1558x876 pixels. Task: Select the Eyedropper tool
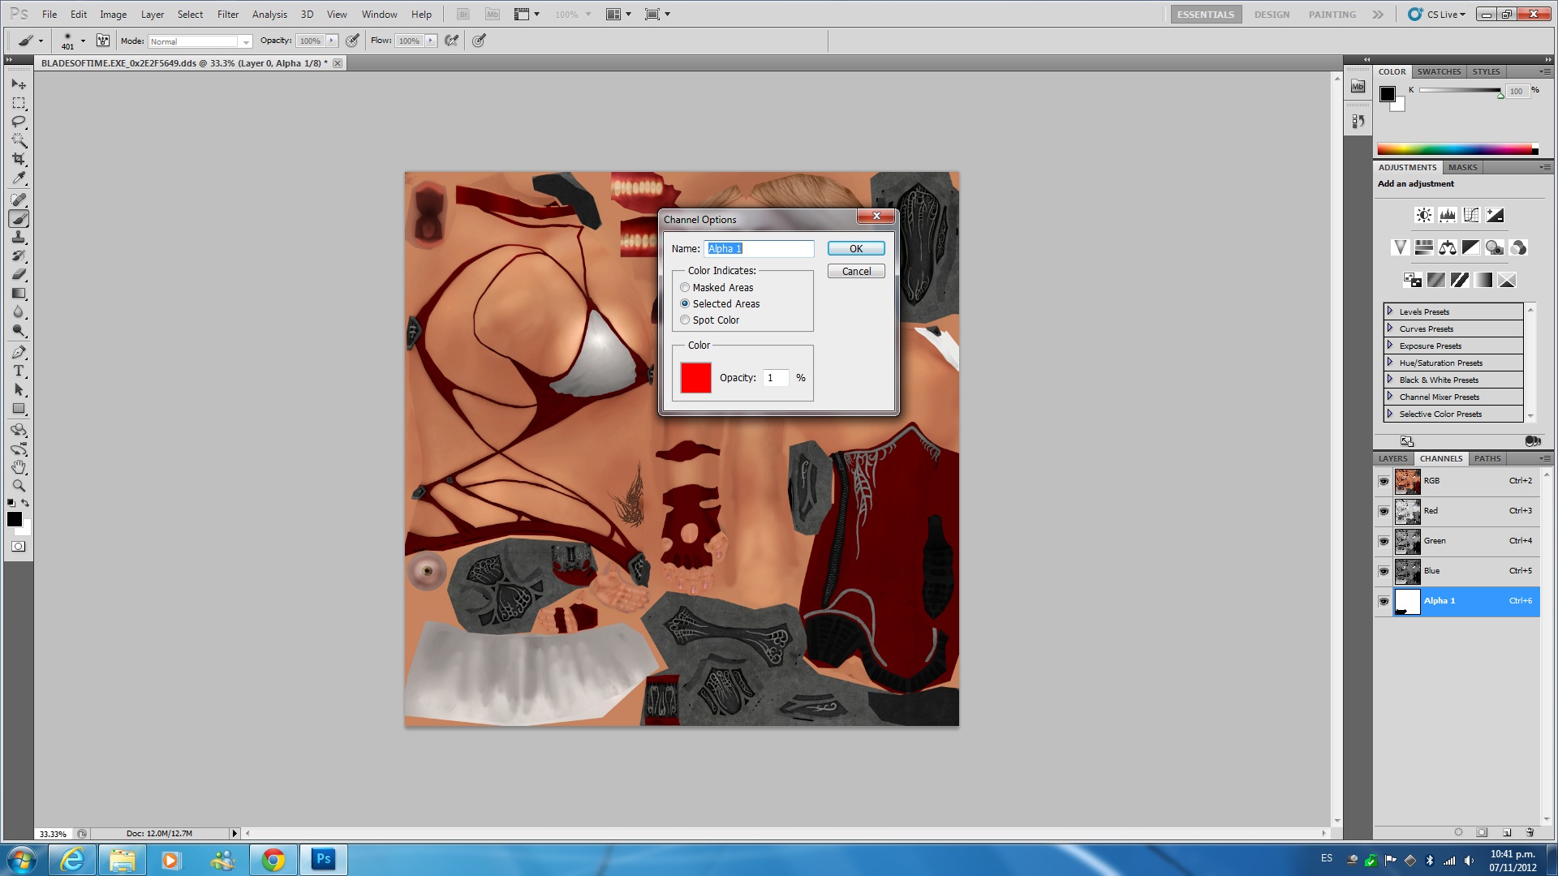(x=19, y=178)
